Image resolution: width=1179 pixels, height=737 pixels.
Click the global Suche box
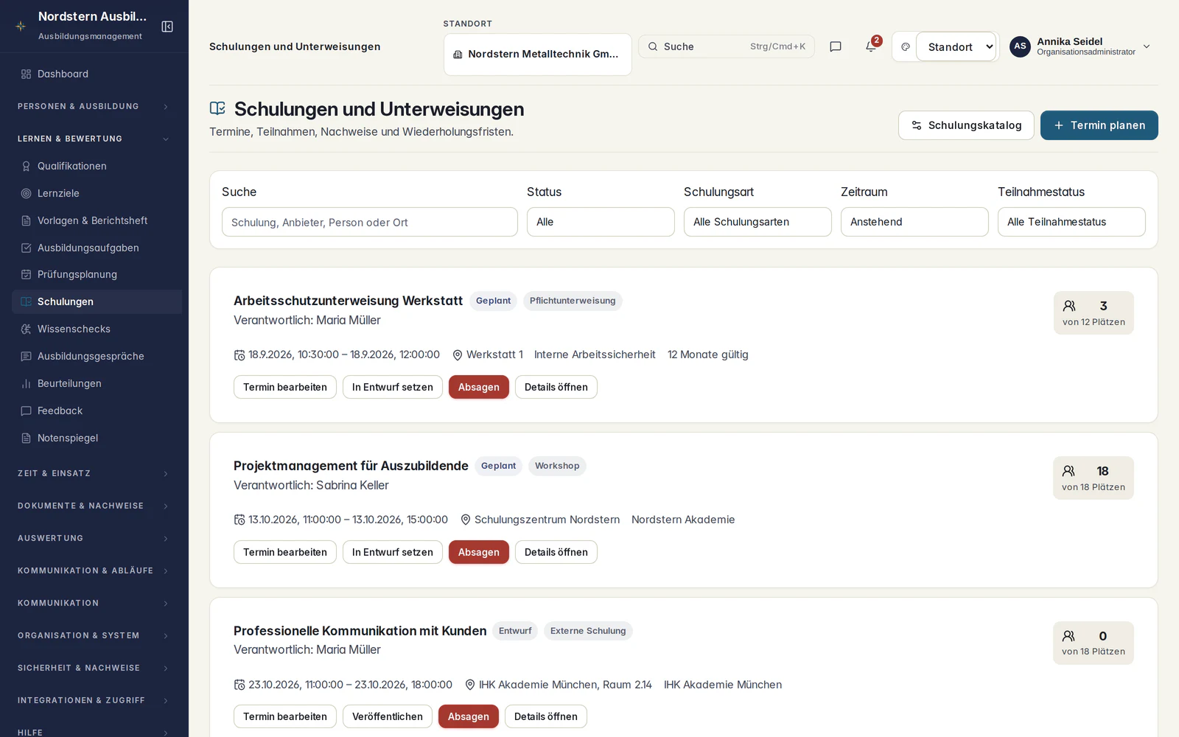[727, 46]
